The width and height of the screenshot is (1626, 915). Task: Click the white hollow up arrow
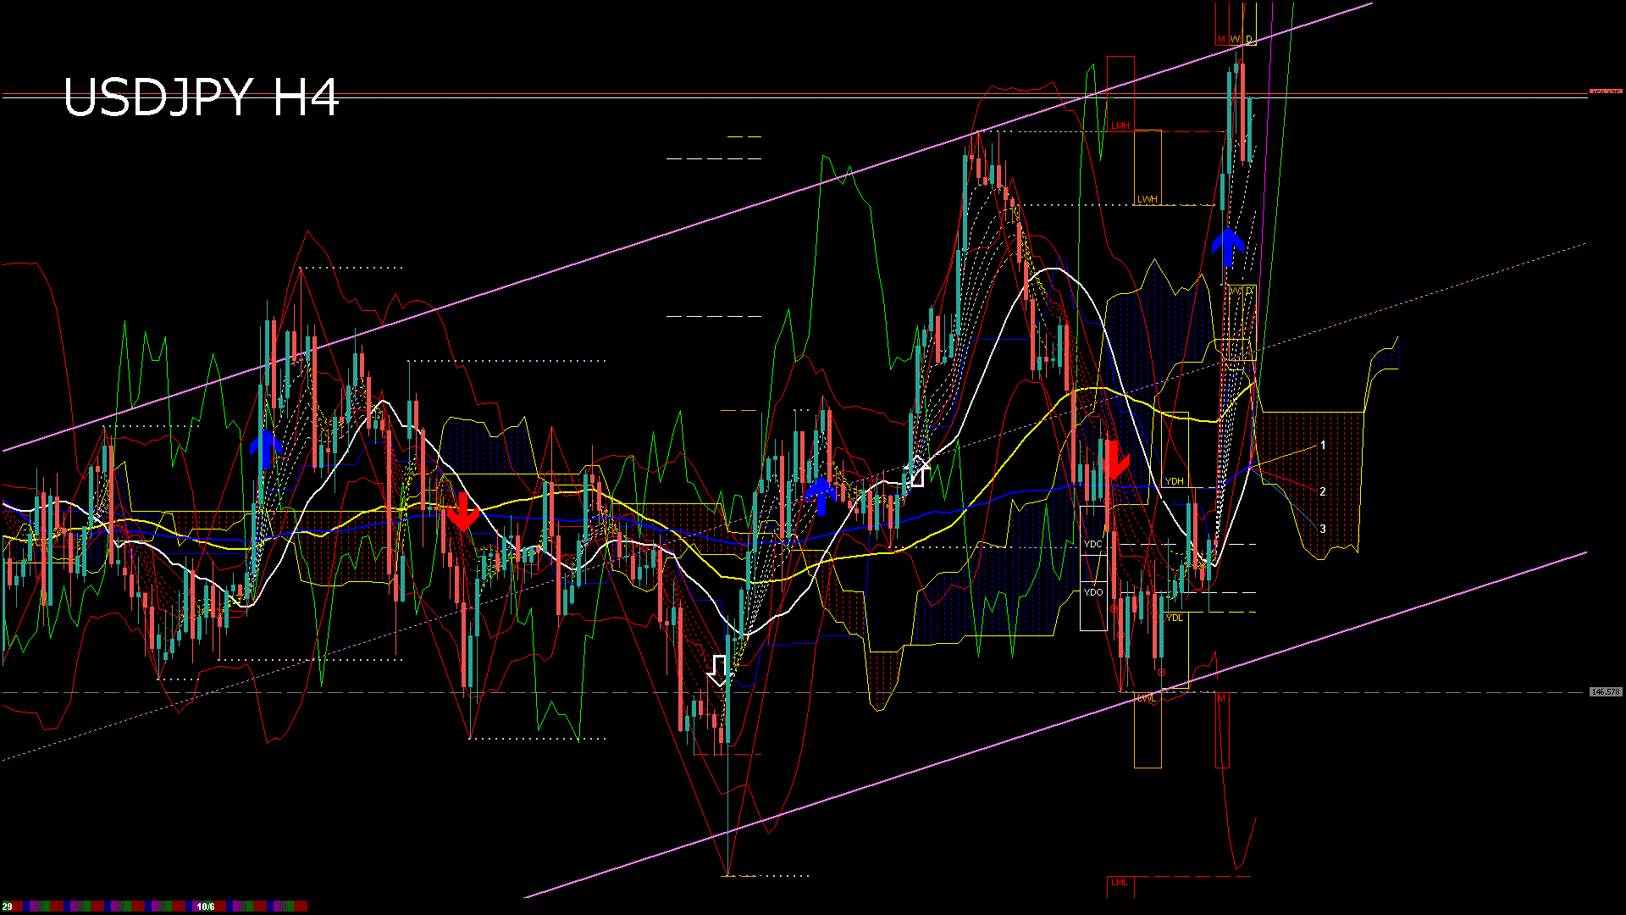point(916,471)
